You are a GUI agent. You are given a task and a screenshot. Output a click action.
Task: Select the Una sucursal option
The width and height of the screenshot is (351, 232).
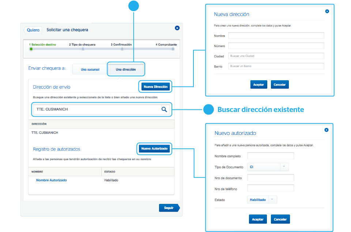[x=90, y=69]
